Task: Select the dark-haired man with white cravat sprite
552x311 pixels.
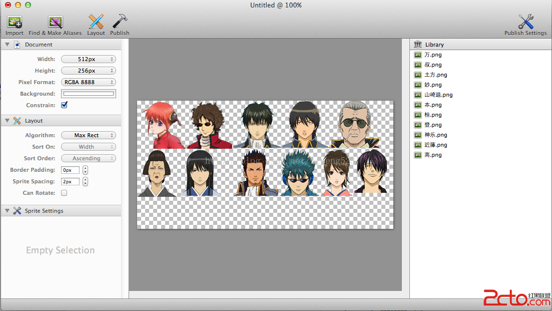Action: coord(257,125)
